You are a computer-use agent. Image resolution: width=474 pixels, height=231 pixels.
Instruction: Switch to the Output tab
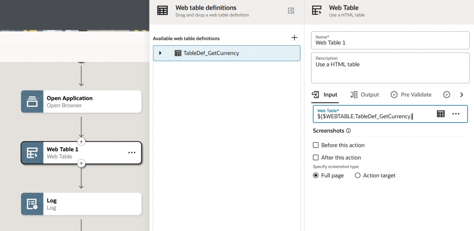point(364,95)
